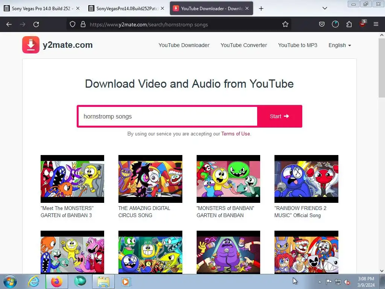385x289 pixels.
Task: Open the Terms of Use link
Action: click(x=235, y=134)
